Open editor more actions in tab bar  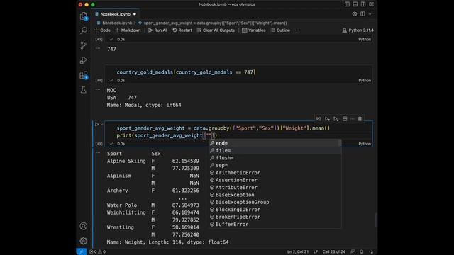[370, 14]
